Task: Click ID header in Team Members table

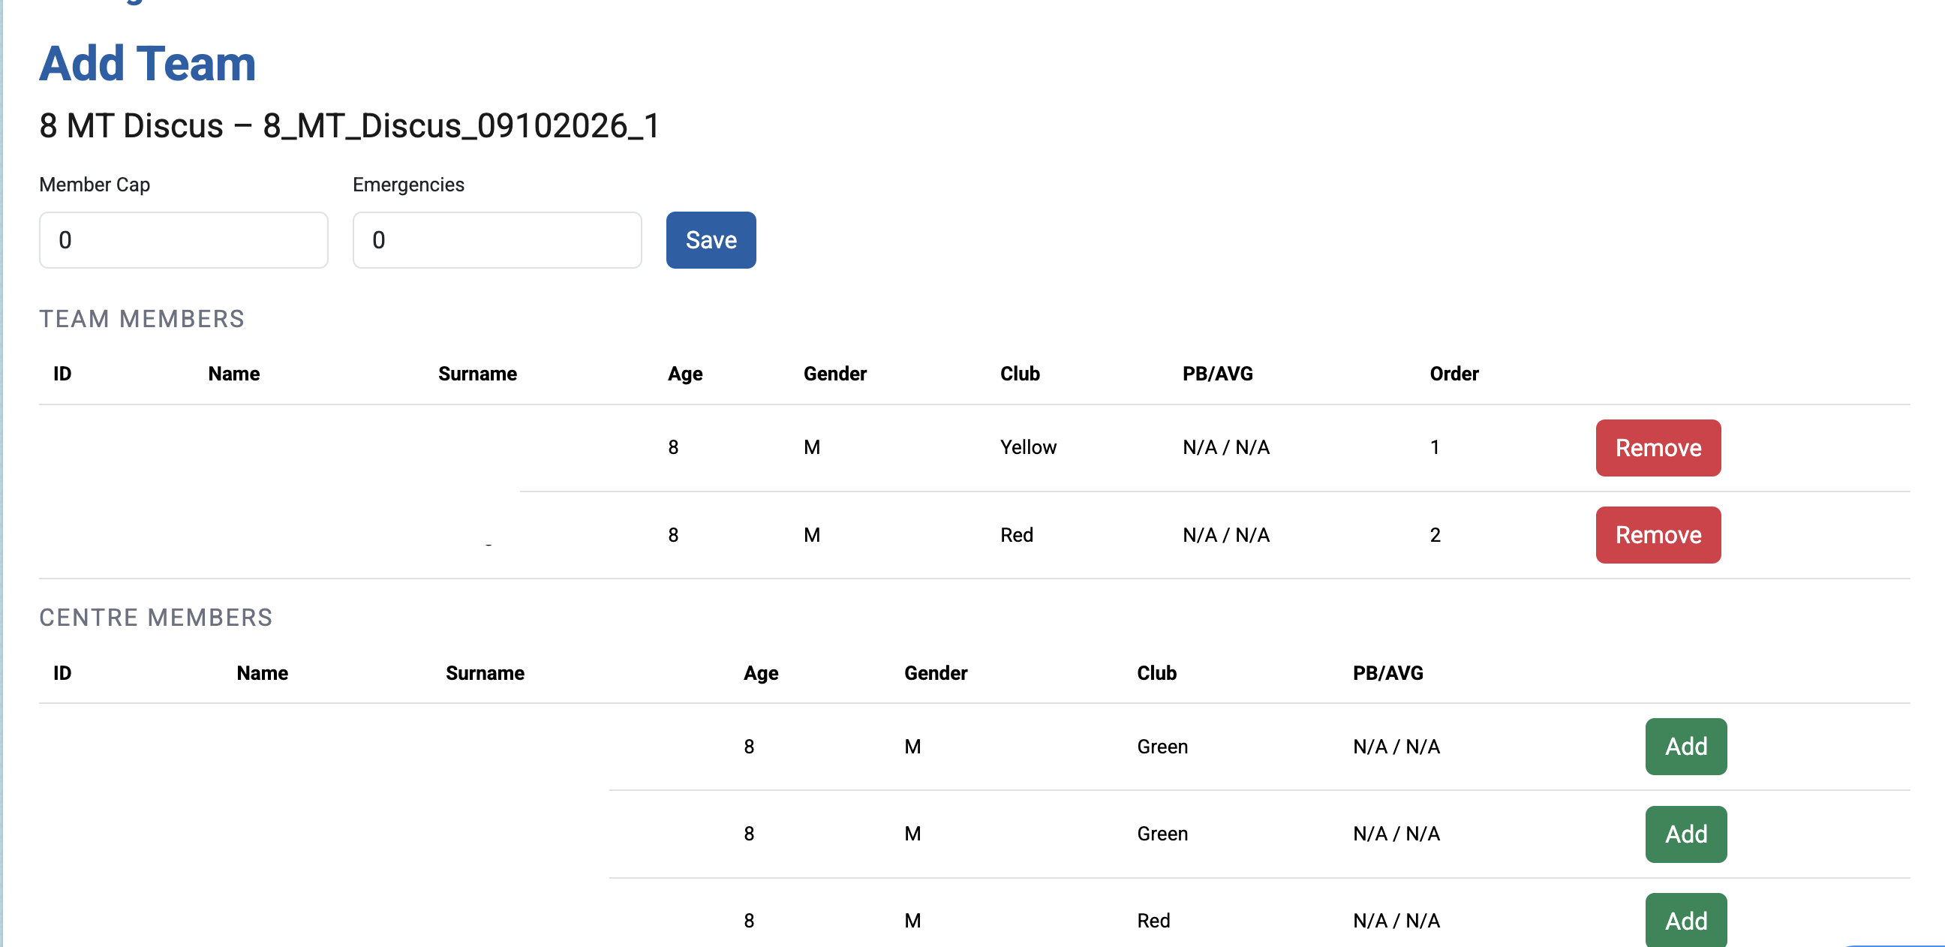Action: pos(62,374)
